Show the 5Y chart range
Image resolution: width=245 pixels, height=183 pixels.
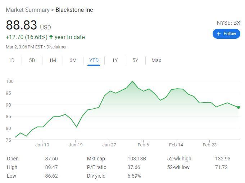click(135, 60)
